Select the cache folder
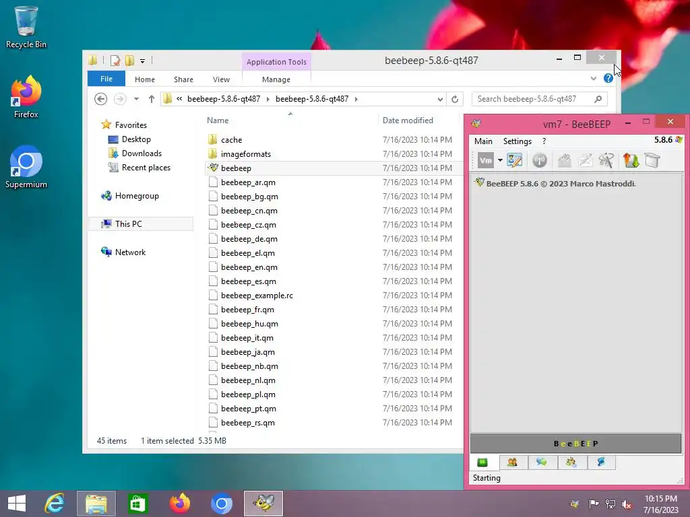The image size is (690, 517). (232, 140)
